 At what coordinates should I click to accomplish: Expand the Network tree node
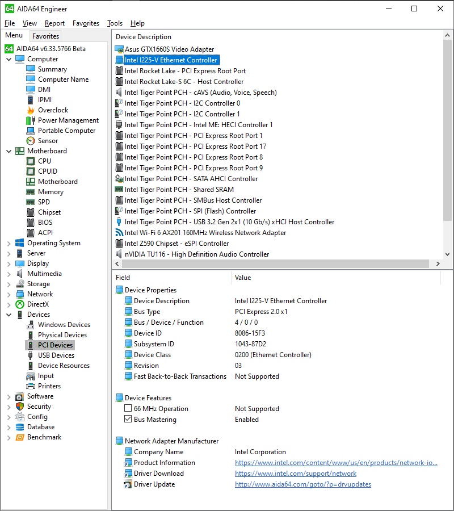10,294
